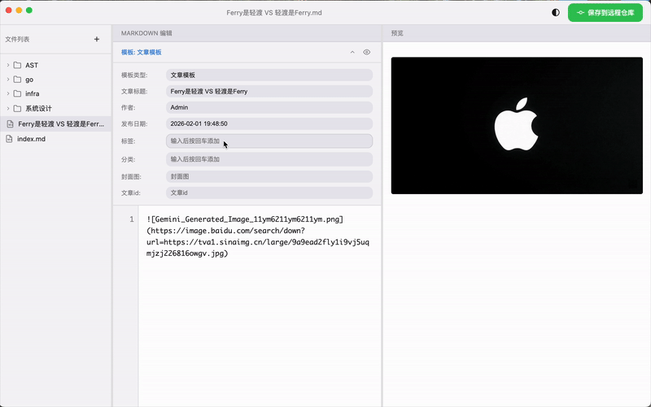Click the Ferry markdown file icon
The width and height of the screenshot is (651, 407).
click(10, 124)
